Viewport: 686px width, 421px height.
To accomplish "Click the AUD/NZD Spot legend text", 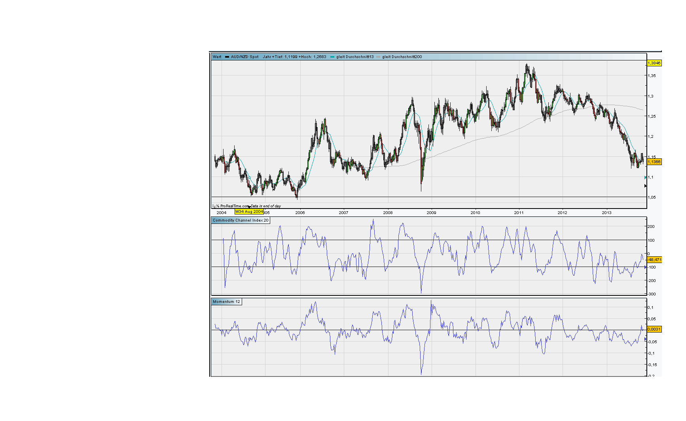I will pos(244,57).
